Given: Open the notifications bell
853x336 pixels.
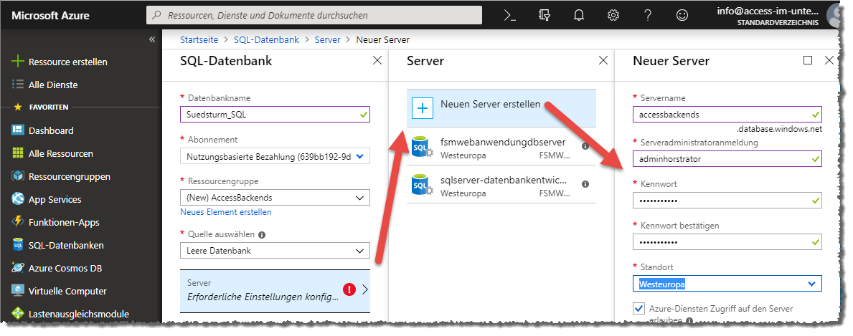Looking at the screenshot, I should pos(579,15).
